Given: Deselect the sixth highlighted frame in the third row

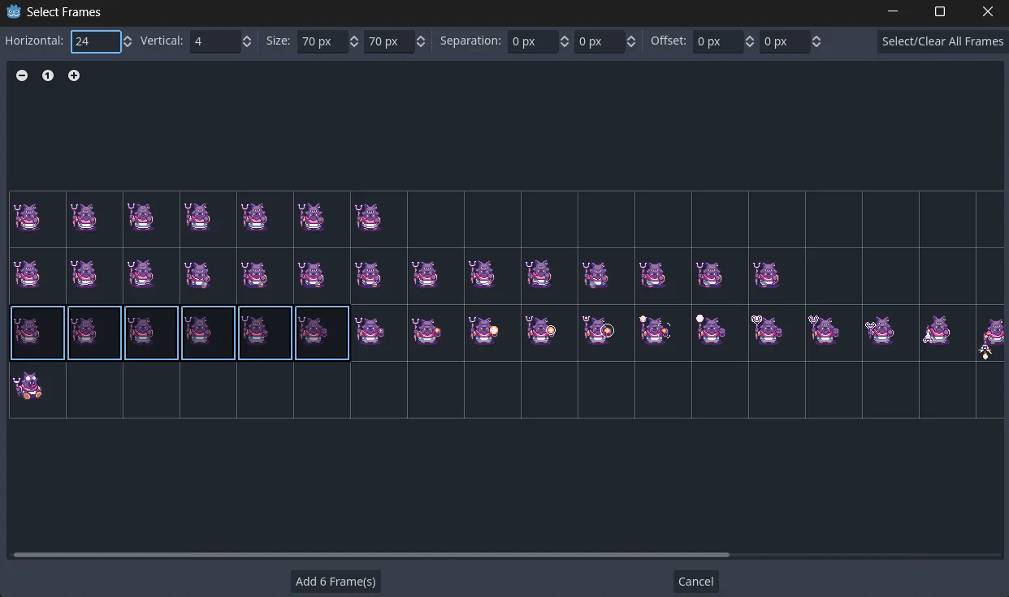Looking at the screenshot, I should point(323,333).
